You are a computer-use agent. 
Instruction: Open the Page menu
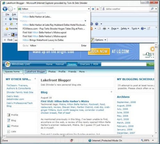115,29
